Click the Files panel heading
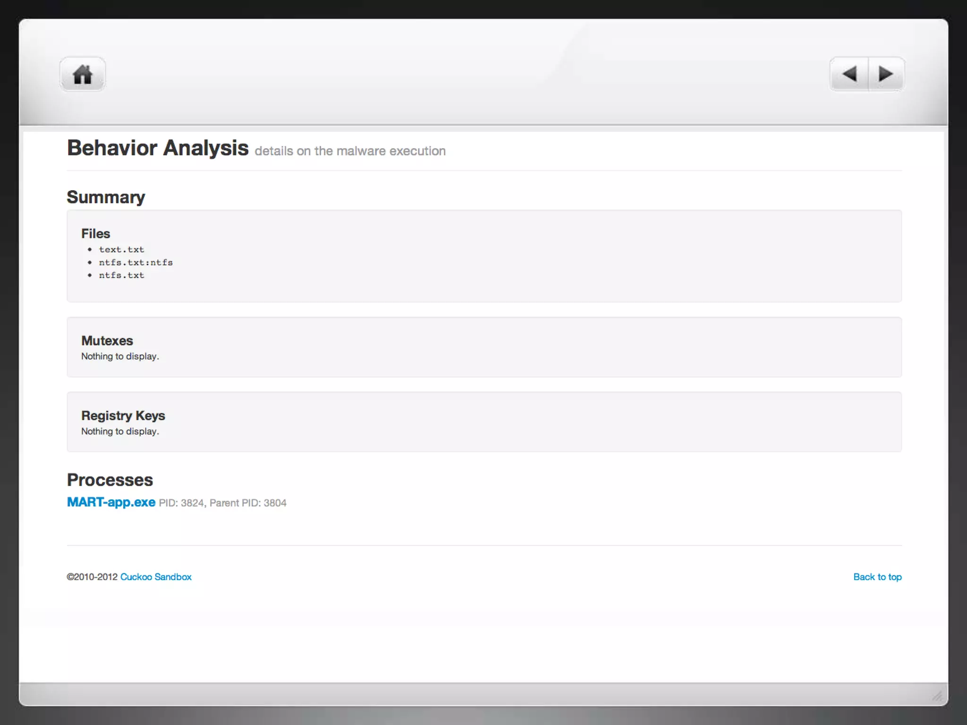The width and height of the screenshot is (967, 725). pyautogui.click(x=95, y=234)
